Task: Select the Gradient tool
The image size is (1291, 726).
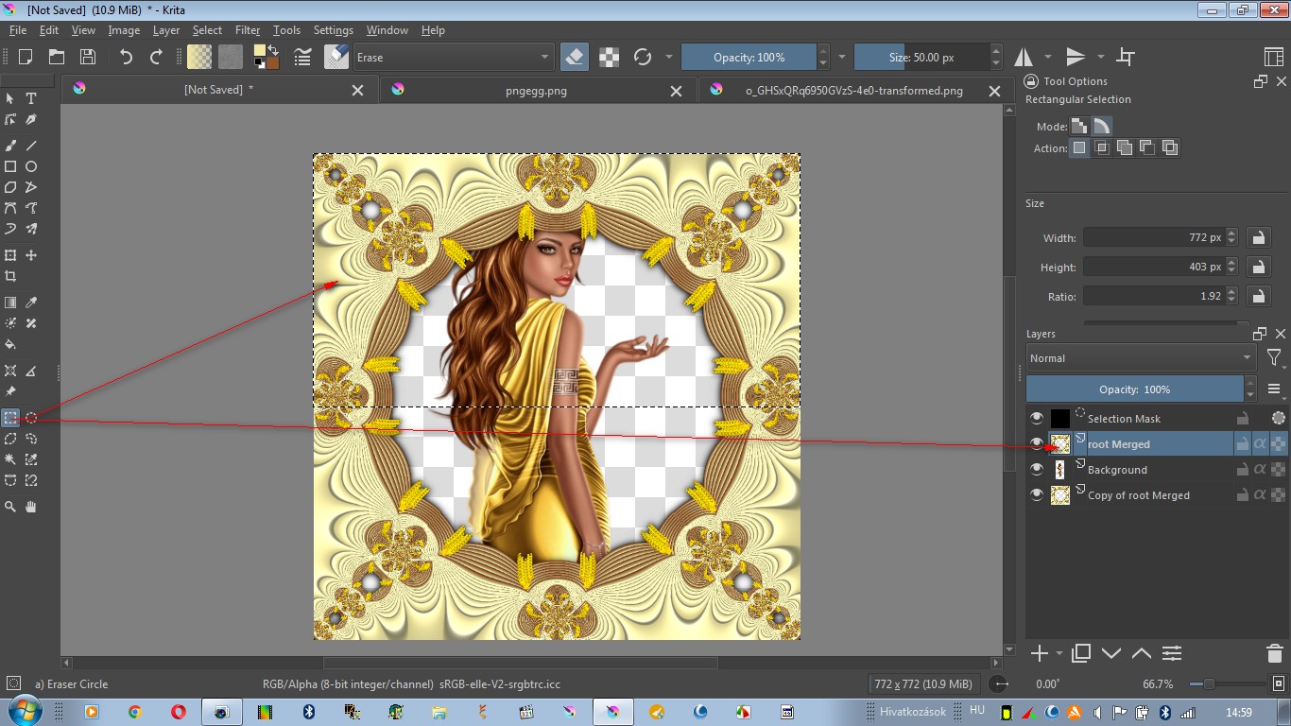Action: 10,302
